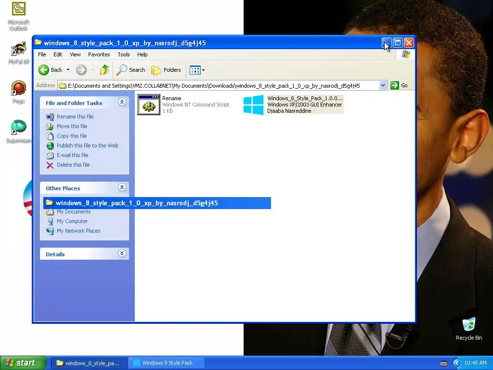
Task: Expand the Details panel
Action: point(122,253)
